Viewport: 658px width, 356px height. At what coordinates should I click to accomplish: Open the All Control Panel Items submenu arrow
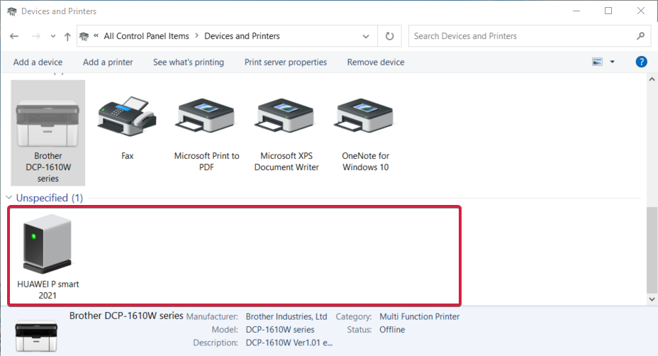[x=196, y=35]
